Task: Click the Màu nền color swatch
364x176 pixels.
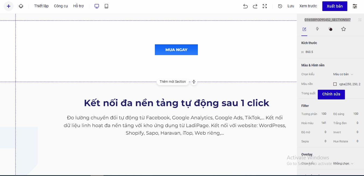Action: pos(335,84)
